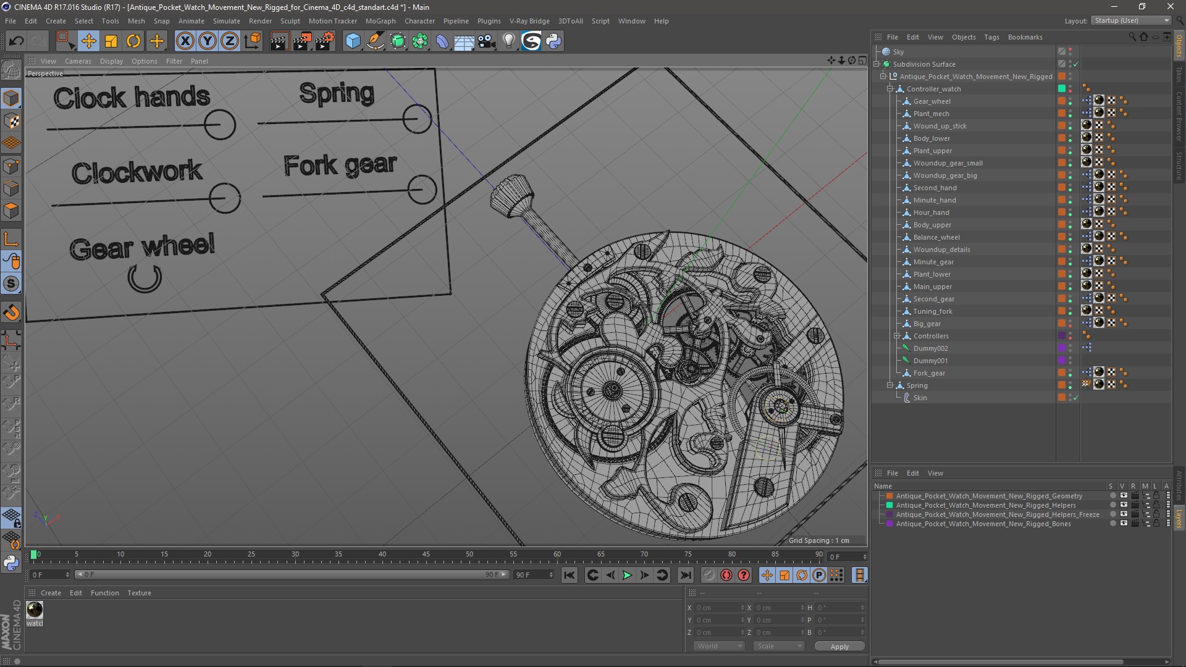Toggle Z axis lock

tap(230, 41)
